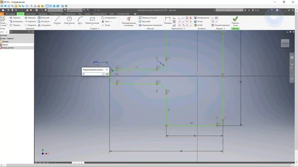Click the help search field
Screen dimensions: 298x167
(x=230, y=10)
